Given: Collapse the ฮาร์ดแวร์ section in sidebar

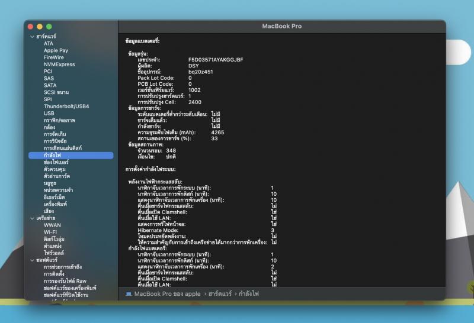Looking at the screenshot, I should [x=32, y=37].
